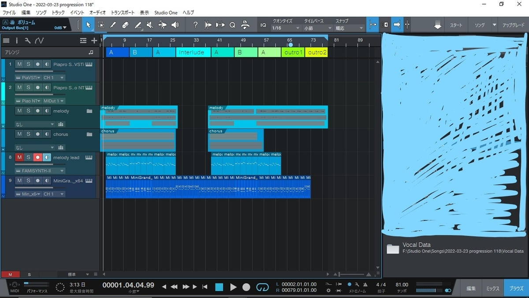Open the ミックス mixer view
This screenshot has width=529, height=298.
coord(493,288)
